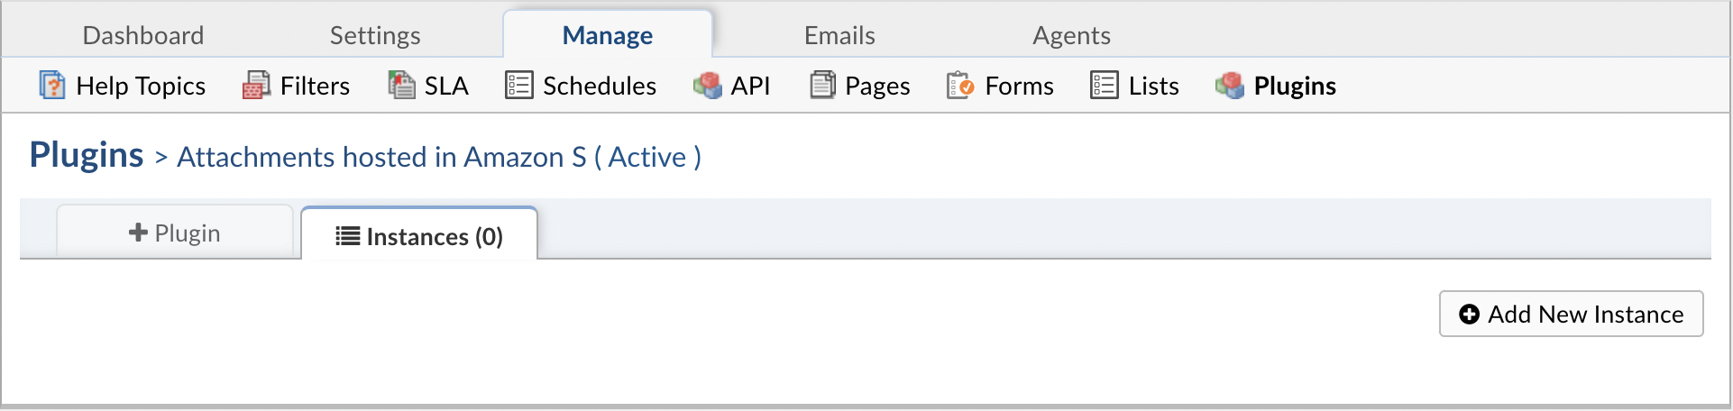Click the Forms icon

pyautogui.click(x=960, y=86)
